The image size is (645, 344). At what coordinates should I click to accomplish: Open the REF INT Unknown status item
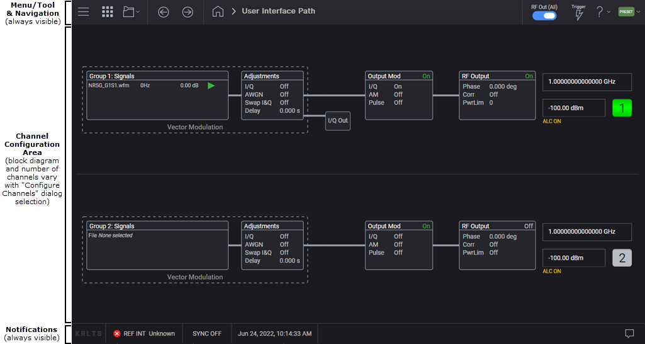(x=144, y=333)
